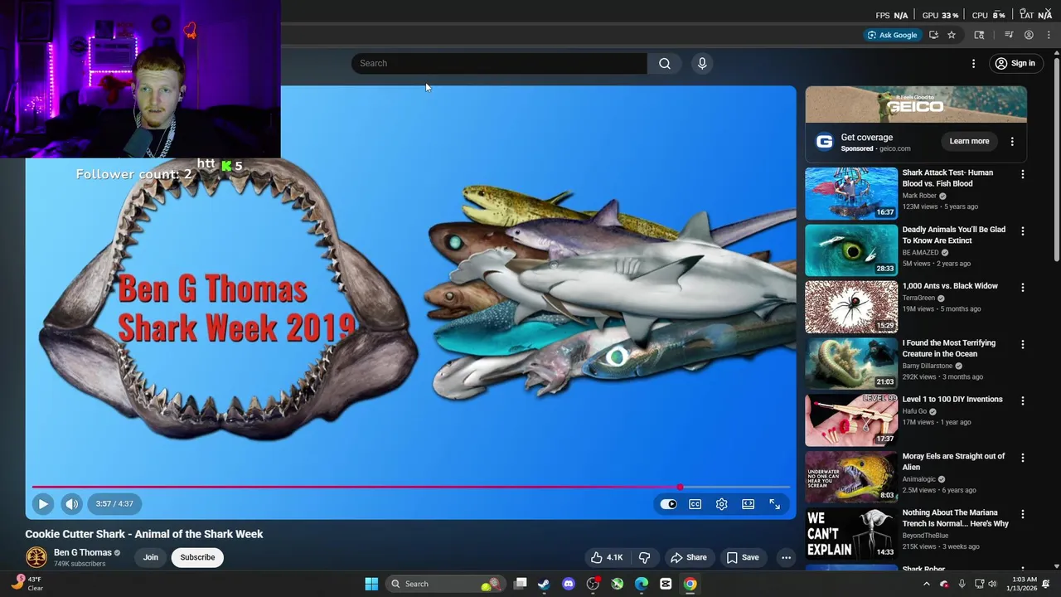Screen dimensions: 1061x597
Task: Open the Windows Start menu
Action: 371,584
